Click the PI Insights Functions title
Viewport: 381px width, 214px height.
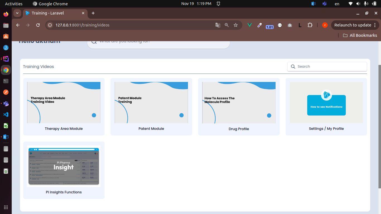pos(64,192)
